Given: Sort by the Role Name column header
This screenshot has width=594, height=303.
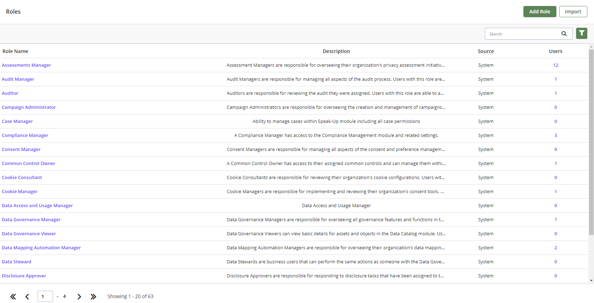Looking at the screenshot, I should click(x=15, y=51).
